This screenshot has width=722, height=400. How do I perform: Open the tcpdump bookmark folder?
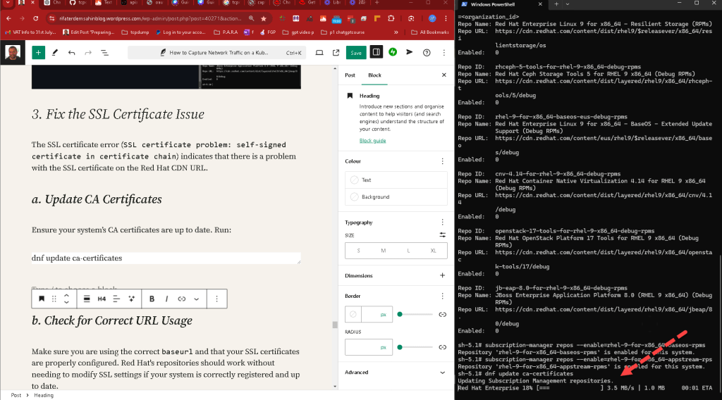(x=135, y=32)
